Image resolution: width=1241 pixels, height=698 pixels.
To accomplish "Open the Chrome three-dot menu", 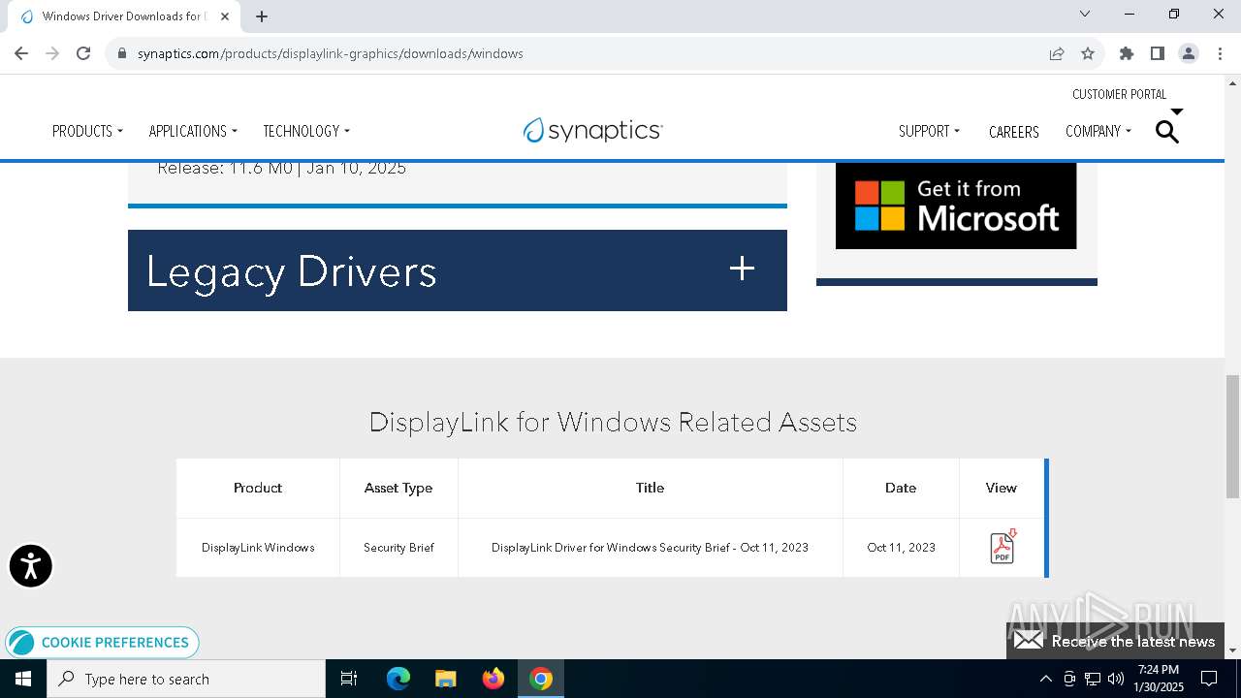I will pos(1219,53).
